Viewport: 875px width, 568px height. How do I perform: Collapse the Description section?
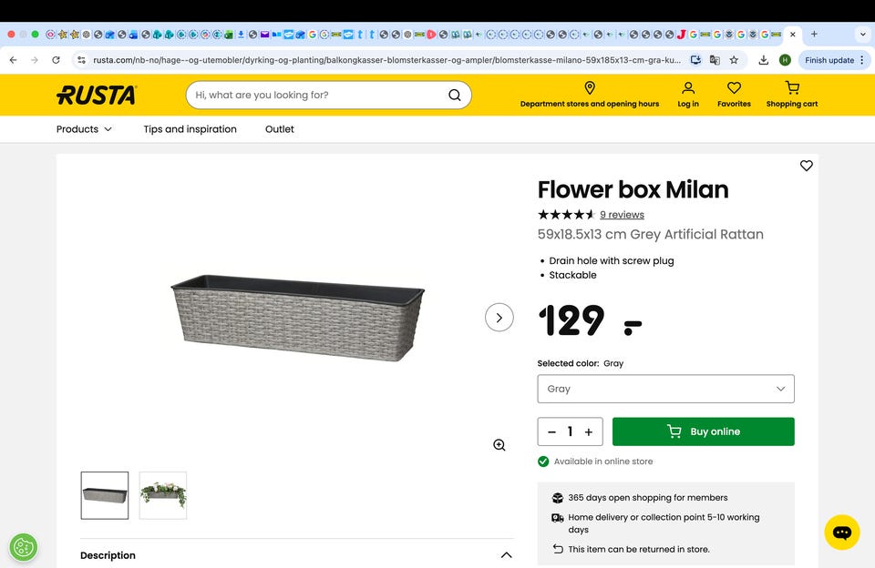pos(507,555)
